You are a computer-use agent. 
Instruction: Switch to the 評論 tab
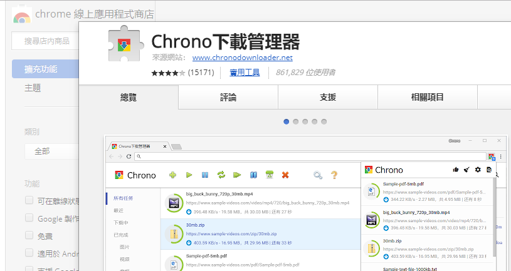228,97
